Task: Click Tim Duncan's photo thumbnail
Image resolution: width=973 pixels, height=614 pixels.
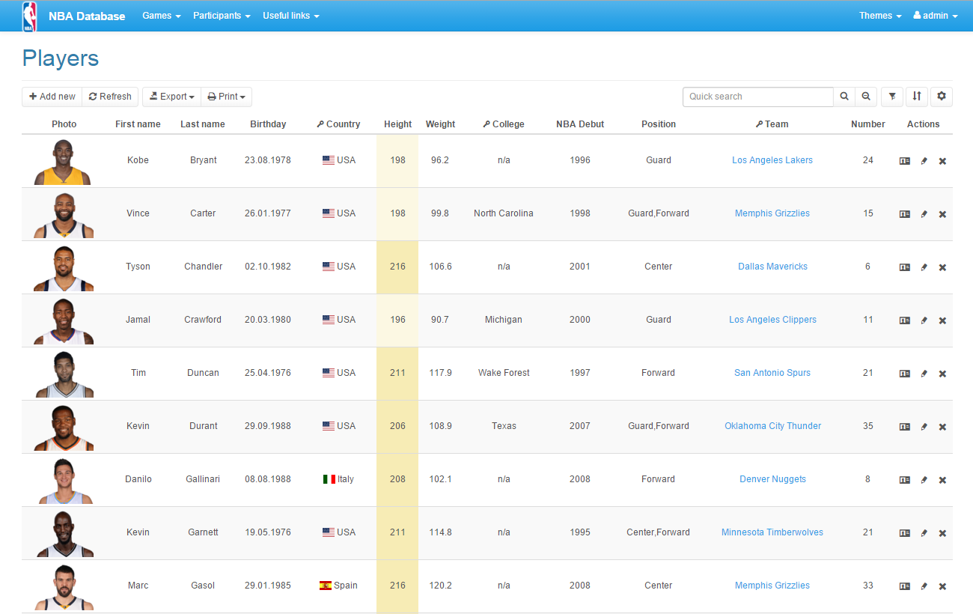Action: 64,374
